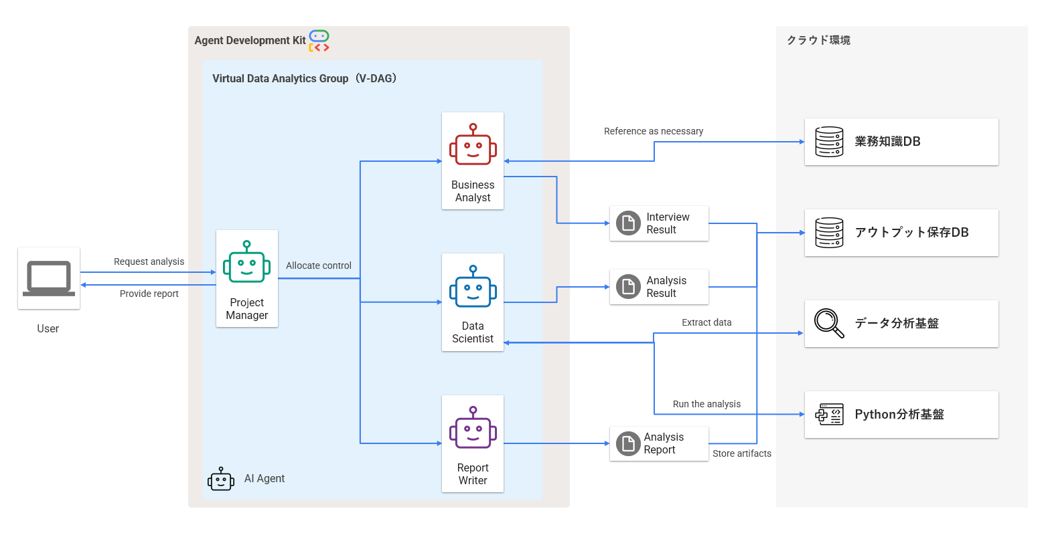Click the blue Data Scientist robot icon

[473, 286]
